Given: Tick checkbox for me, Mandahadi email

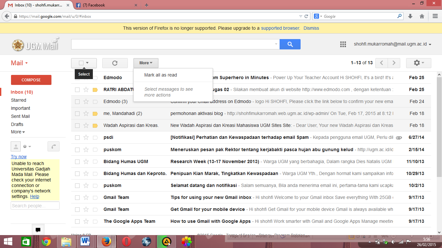Looking at the screenshot, I should tap(77, 114).
